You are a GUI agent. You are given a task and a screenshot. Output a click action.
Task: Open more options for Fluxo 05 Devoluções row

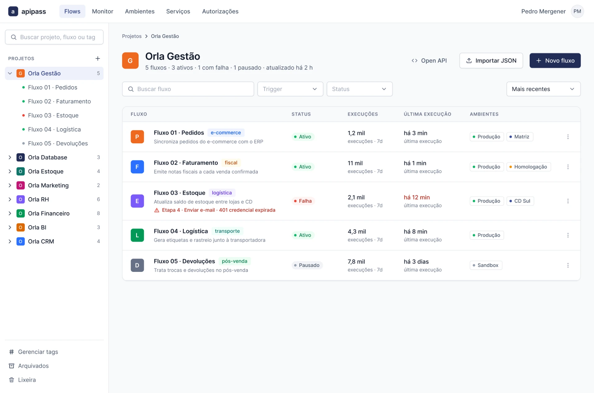pos(568,265)
